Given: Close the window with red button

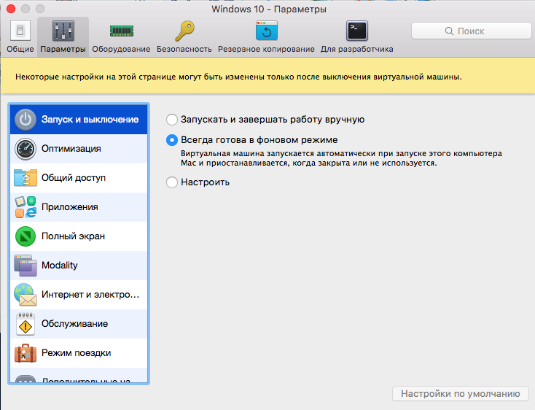Looking at the screenshot, I should 11,9.
